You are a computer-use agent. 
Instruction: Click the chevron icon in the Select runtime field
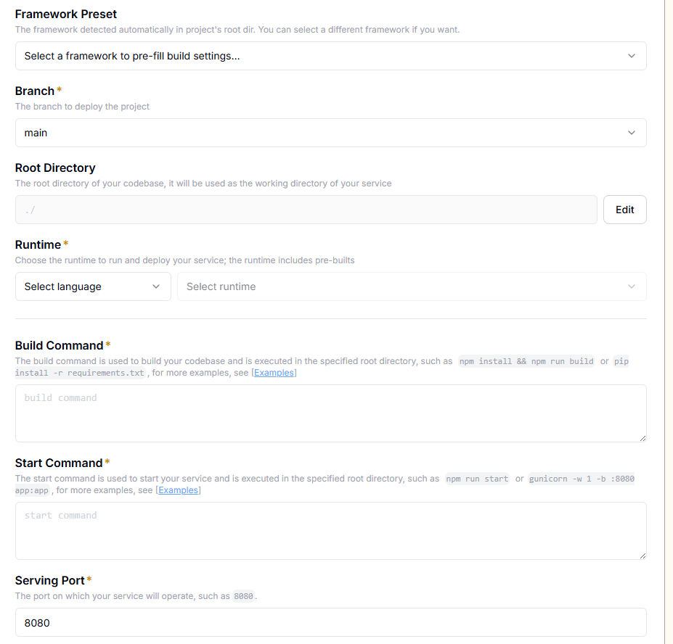[x=632, y=286]
